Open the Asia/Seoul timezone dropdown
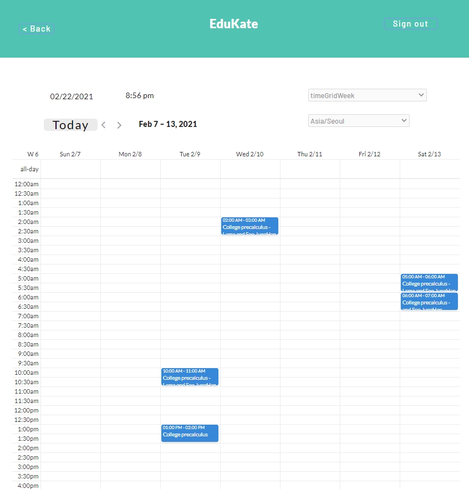This screenshot has width=469, height=489. (x=359, y=121)
